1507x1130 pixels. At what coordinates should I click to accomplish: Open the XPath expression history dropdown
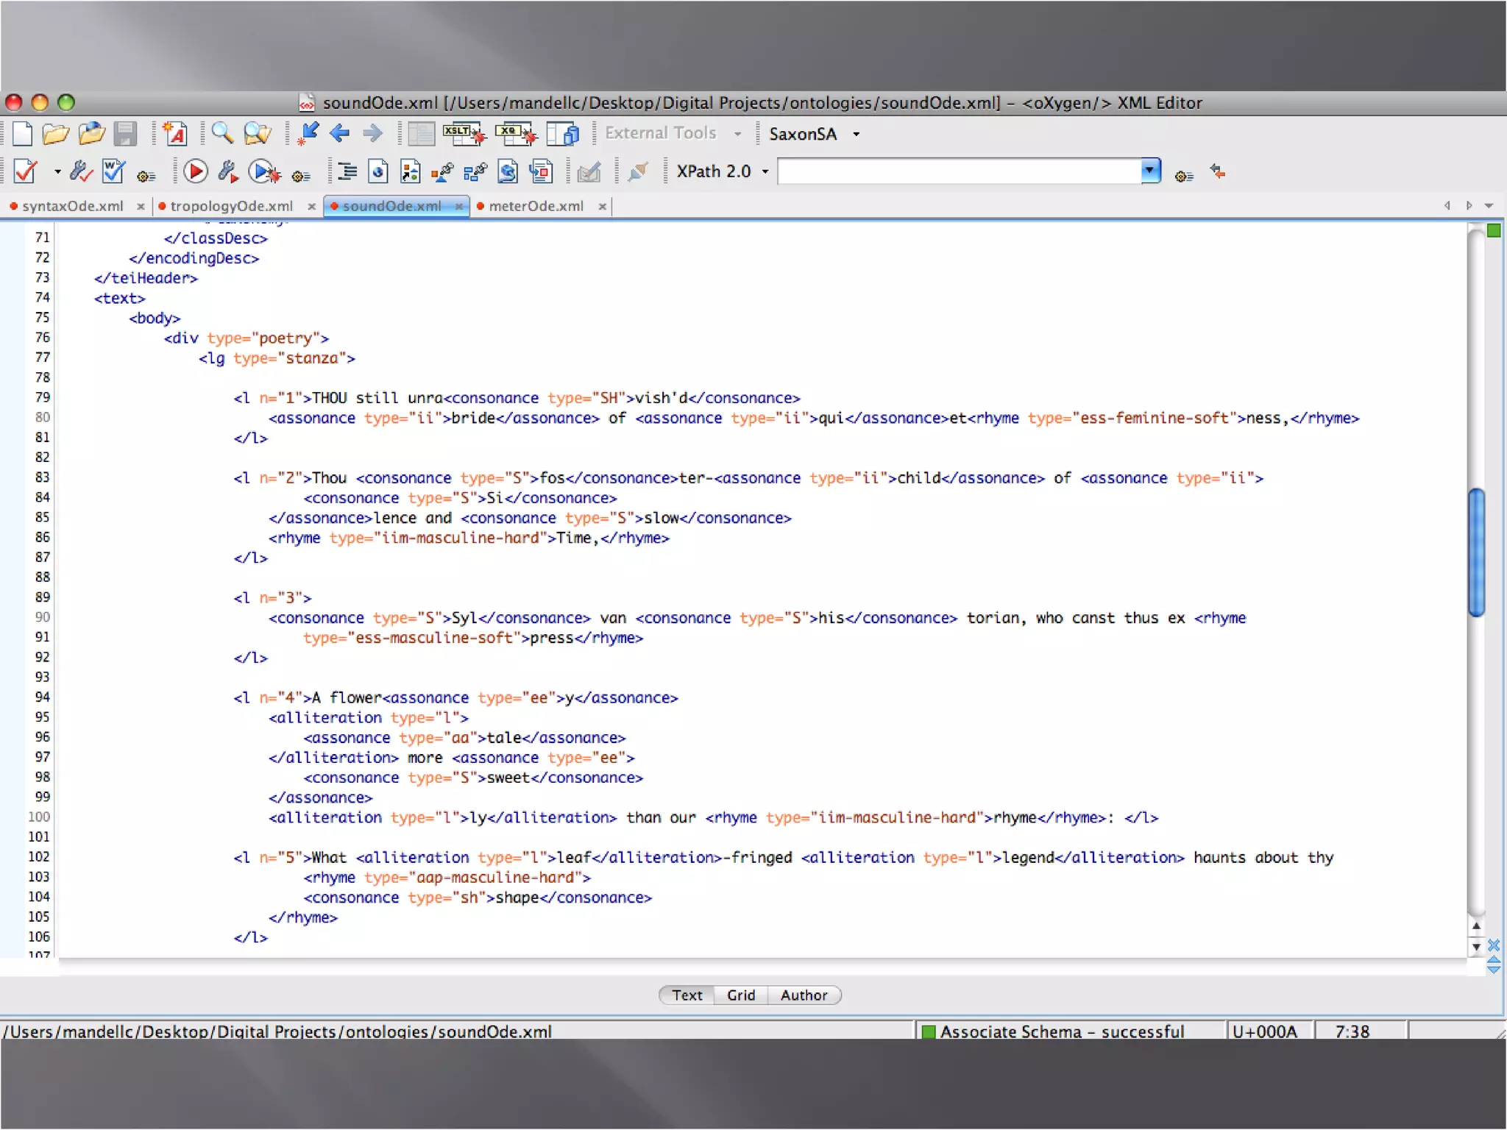1150,171
